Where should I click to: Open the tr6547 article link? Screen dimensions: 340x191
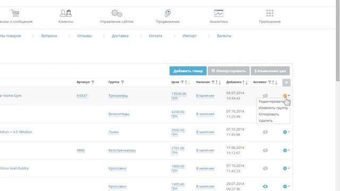coord(82,95)
